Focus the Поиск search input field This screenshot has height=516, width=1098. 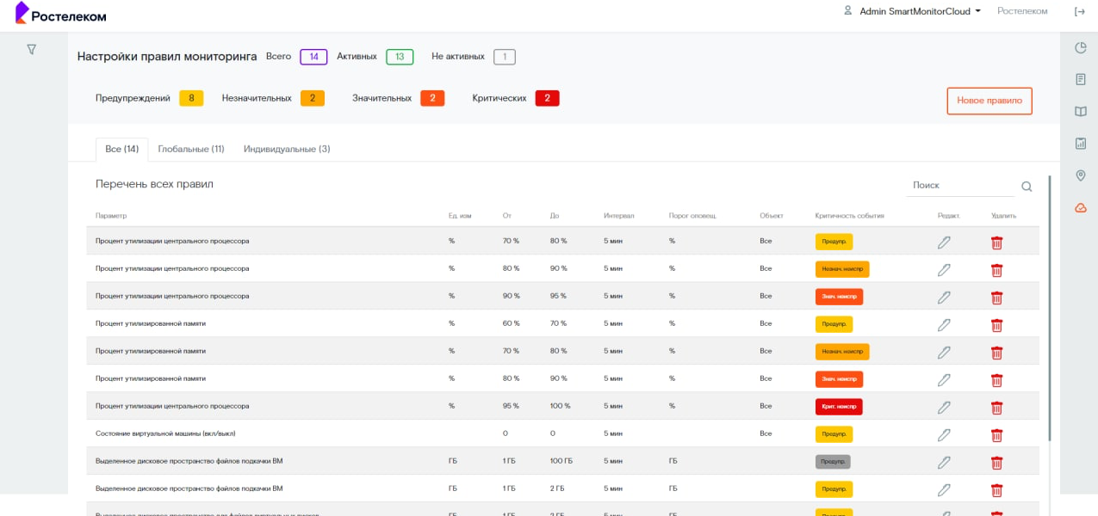(959, 186)
